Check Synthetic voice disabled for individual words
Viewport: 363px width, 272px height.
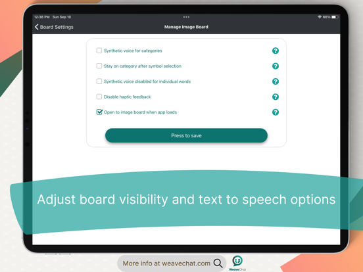tap(99, 81)
